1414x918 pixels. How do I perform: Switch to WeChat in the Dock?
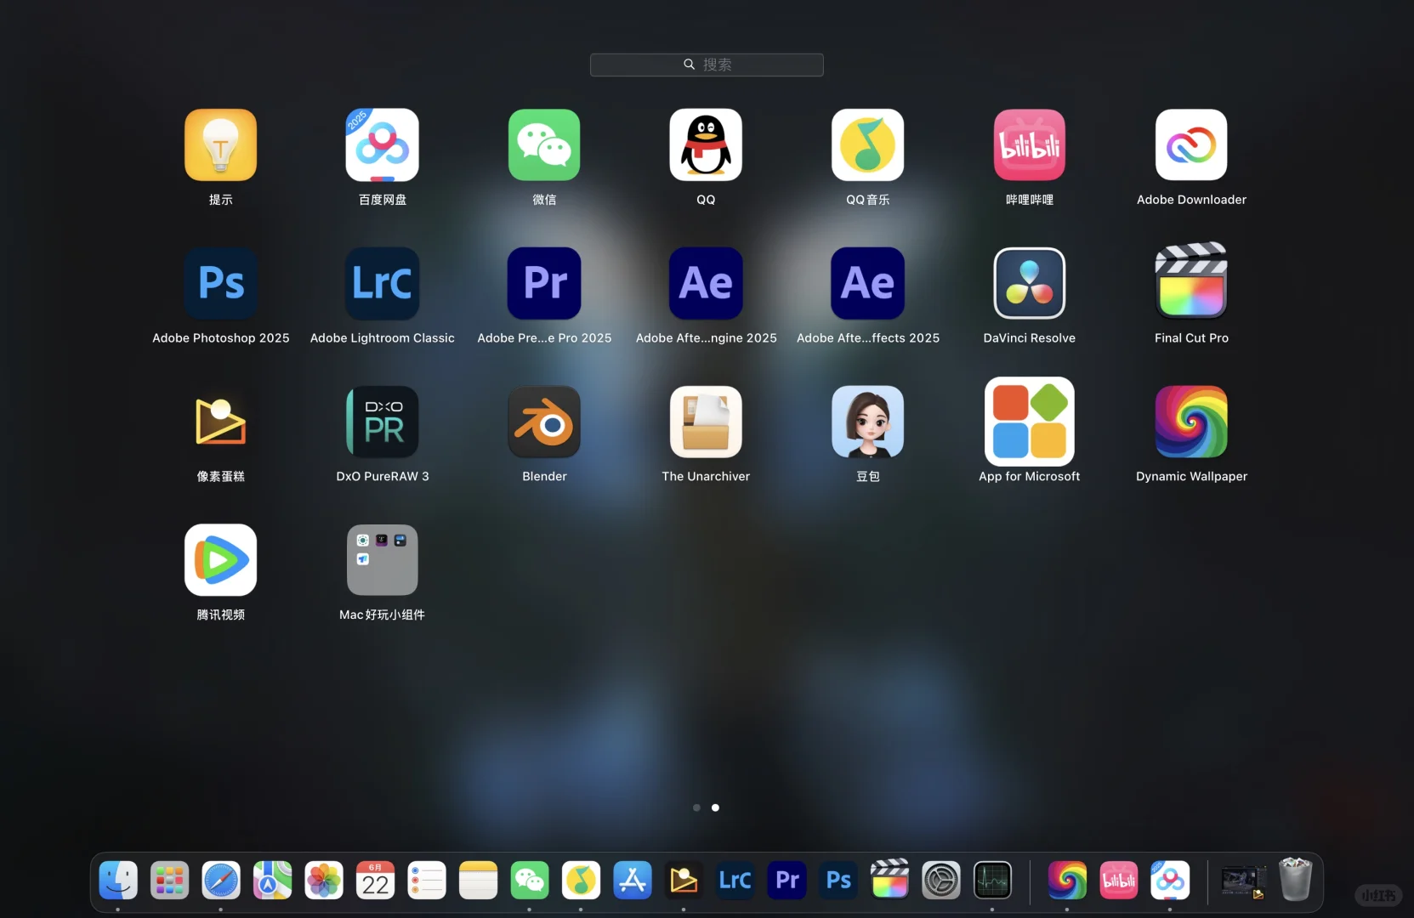[530, 880]
